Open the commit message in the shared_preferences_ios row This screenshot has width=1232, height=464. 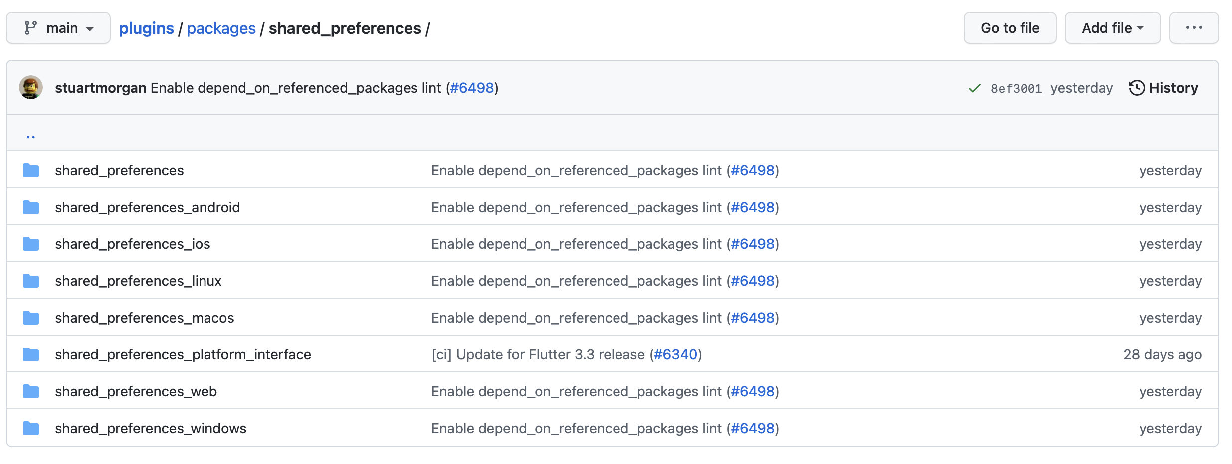click(x=576, y=244)
